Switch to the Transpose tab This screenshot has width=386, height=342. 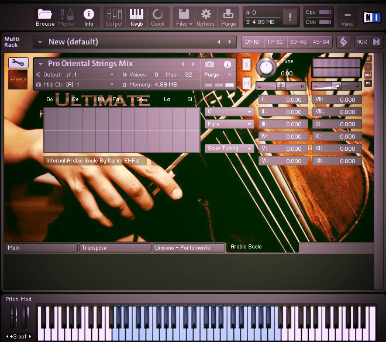115,248
